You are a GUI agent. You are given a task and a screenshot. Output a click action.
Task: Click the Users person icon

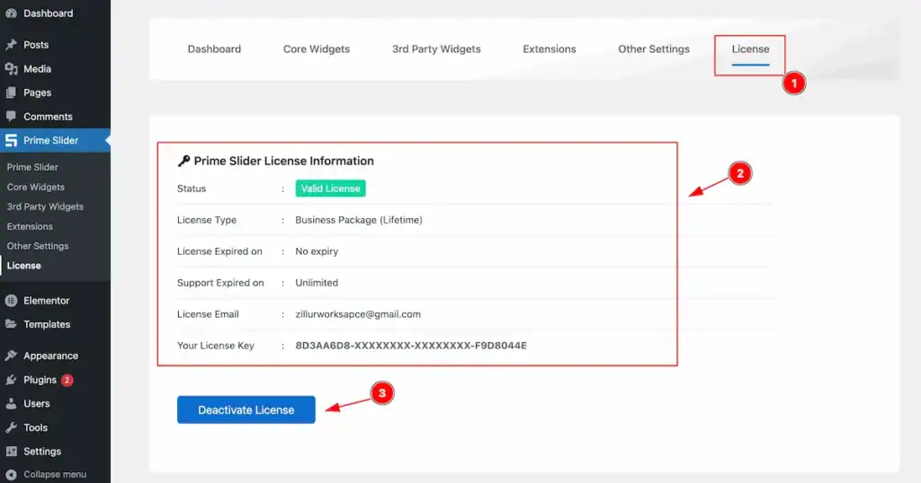pos(11,403)
